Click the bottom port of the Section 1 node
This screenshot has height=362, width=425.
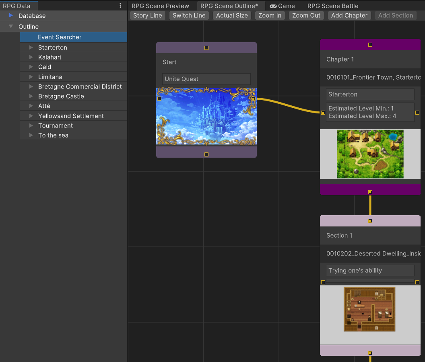tap(370, 353)
